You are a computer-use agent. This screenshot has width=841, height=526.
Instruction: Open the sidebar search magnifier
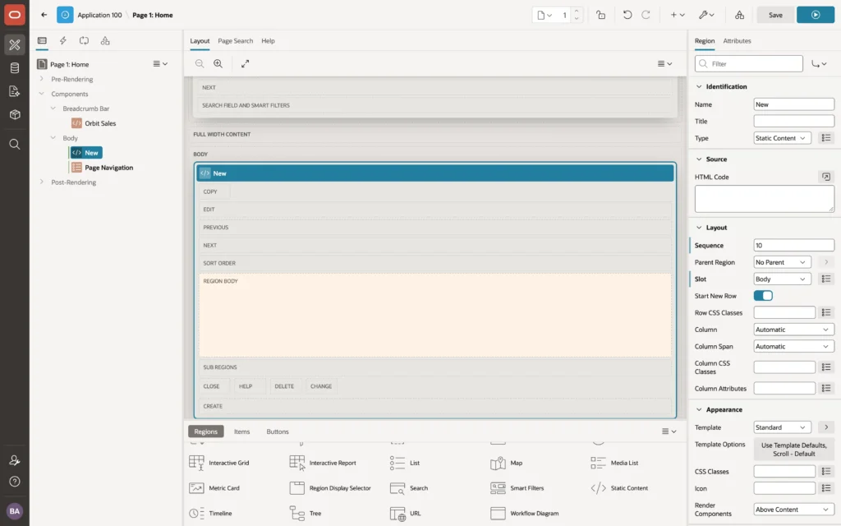pos(15,144)
